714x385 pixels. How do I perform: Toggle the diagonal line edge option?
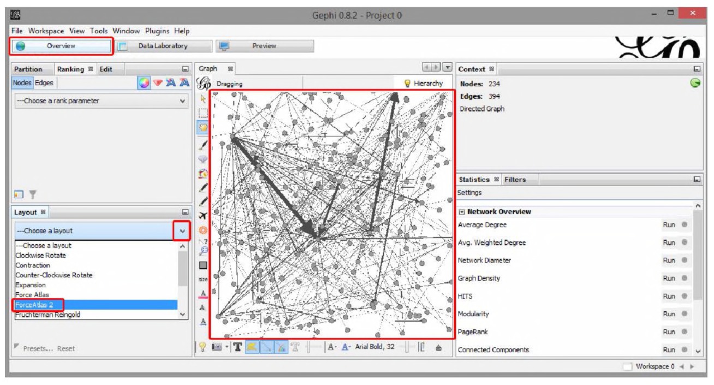pos(266,347)
